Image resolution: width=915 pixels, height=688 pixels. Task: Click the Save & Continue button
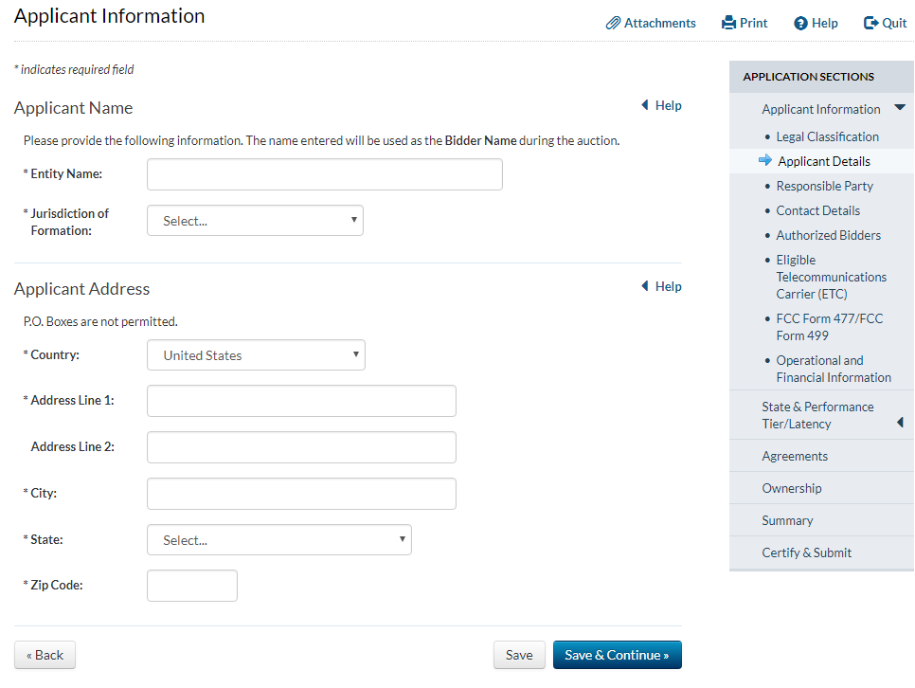pyautogui.click(x=617, y=655)
